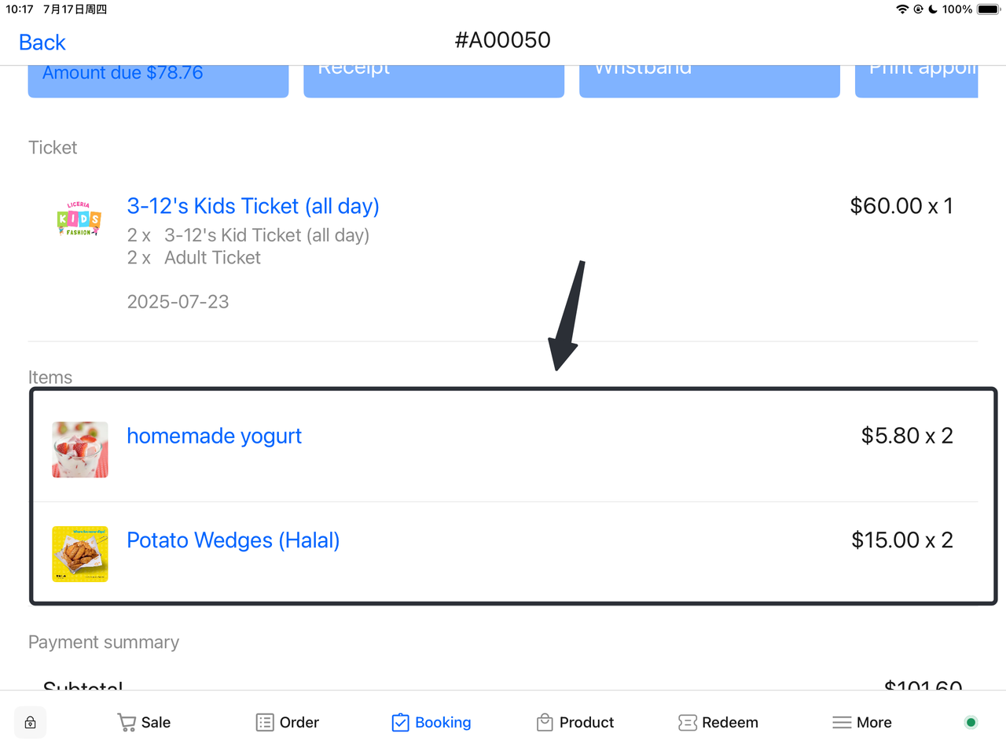1006x755 pixels.
Task: Open the homemade yogurt item link
Action: pyautogui.click(x=214, y=436)
